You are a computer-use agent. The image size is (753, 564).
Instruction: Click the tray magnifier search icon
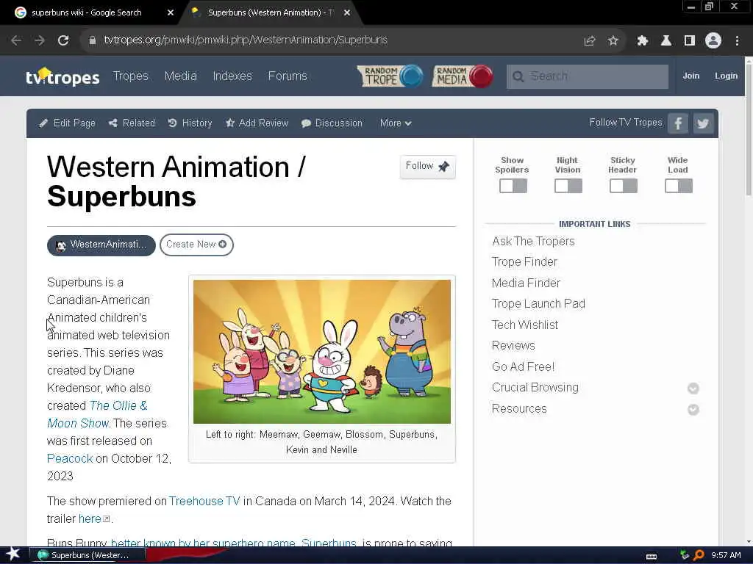click(x=699, y=555)
